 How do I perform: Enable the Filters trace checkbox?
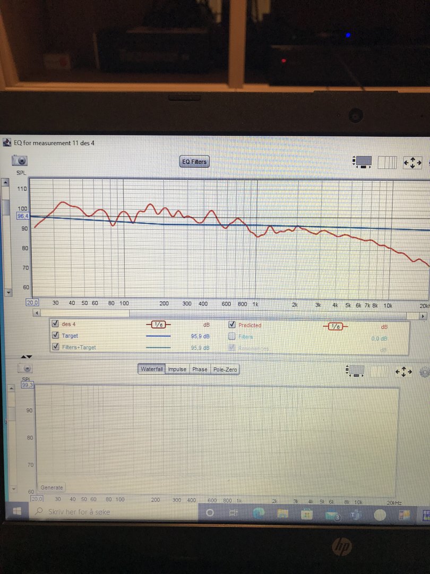[232, 336]
